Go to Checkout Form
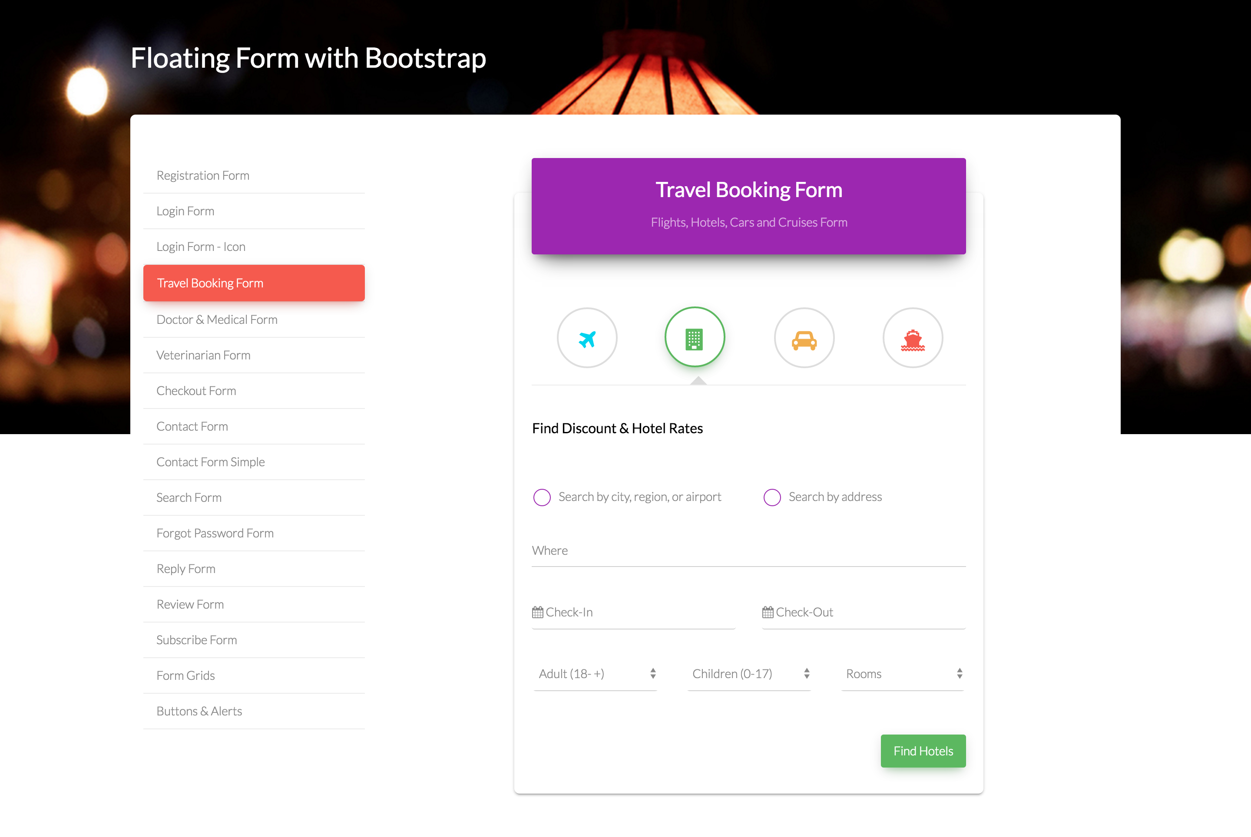 (x=254, y=391)
